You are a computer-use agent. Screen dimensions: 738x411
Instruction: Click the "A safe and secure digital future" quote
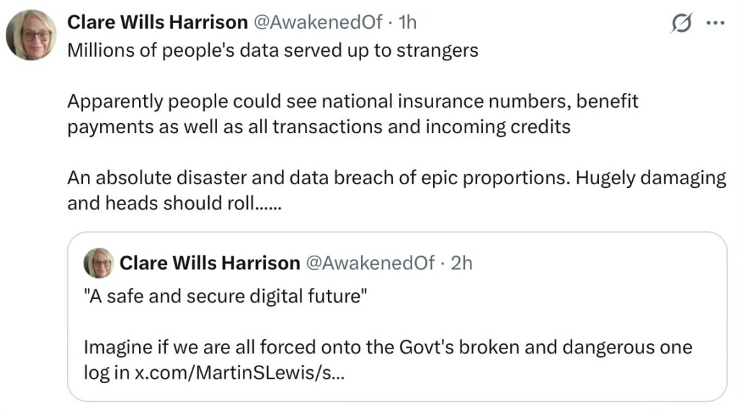(226, 297)
